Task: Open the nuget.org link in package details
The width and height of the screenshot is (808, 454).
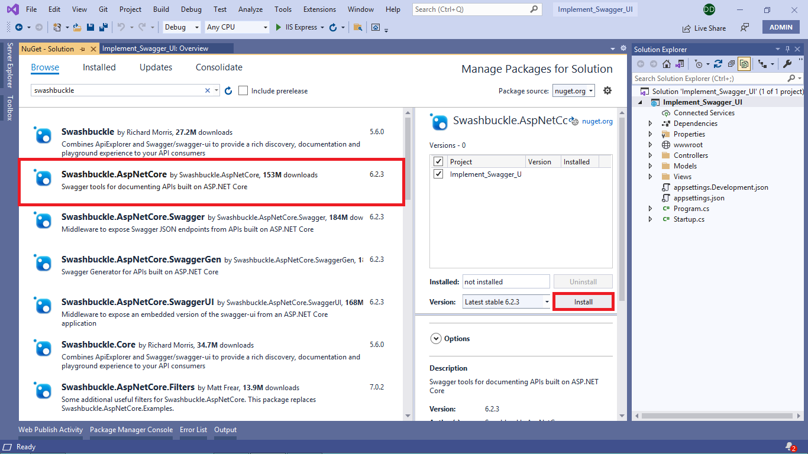Action: (599, 122)
